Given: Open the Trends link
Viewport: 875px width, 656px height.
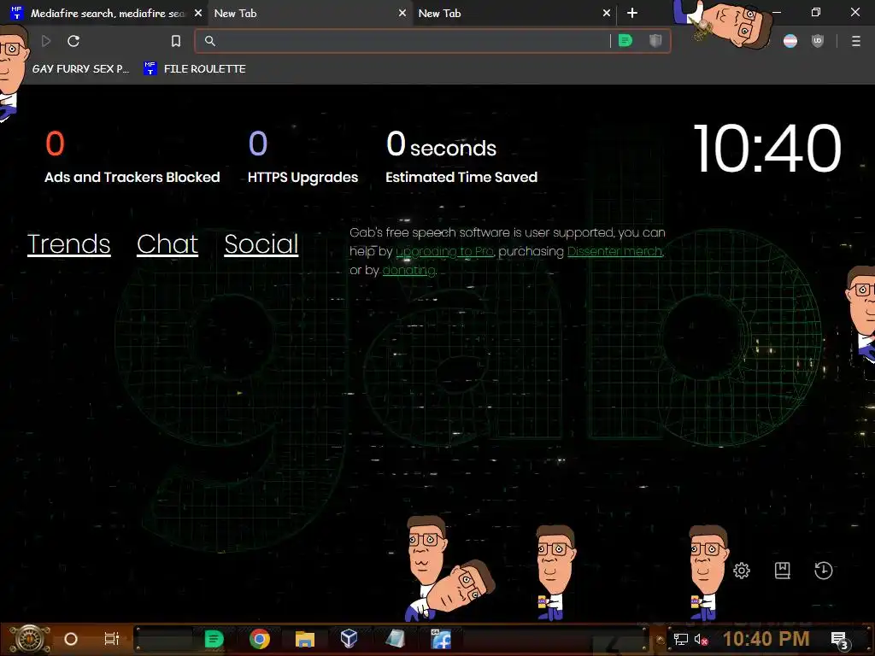Looking at the screenshot, I should coord(68,243).
